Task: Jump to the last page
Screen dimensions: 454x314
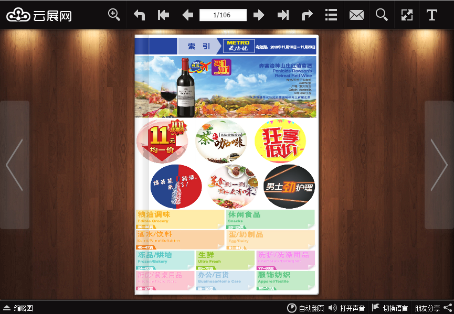Action: (283, 15)
